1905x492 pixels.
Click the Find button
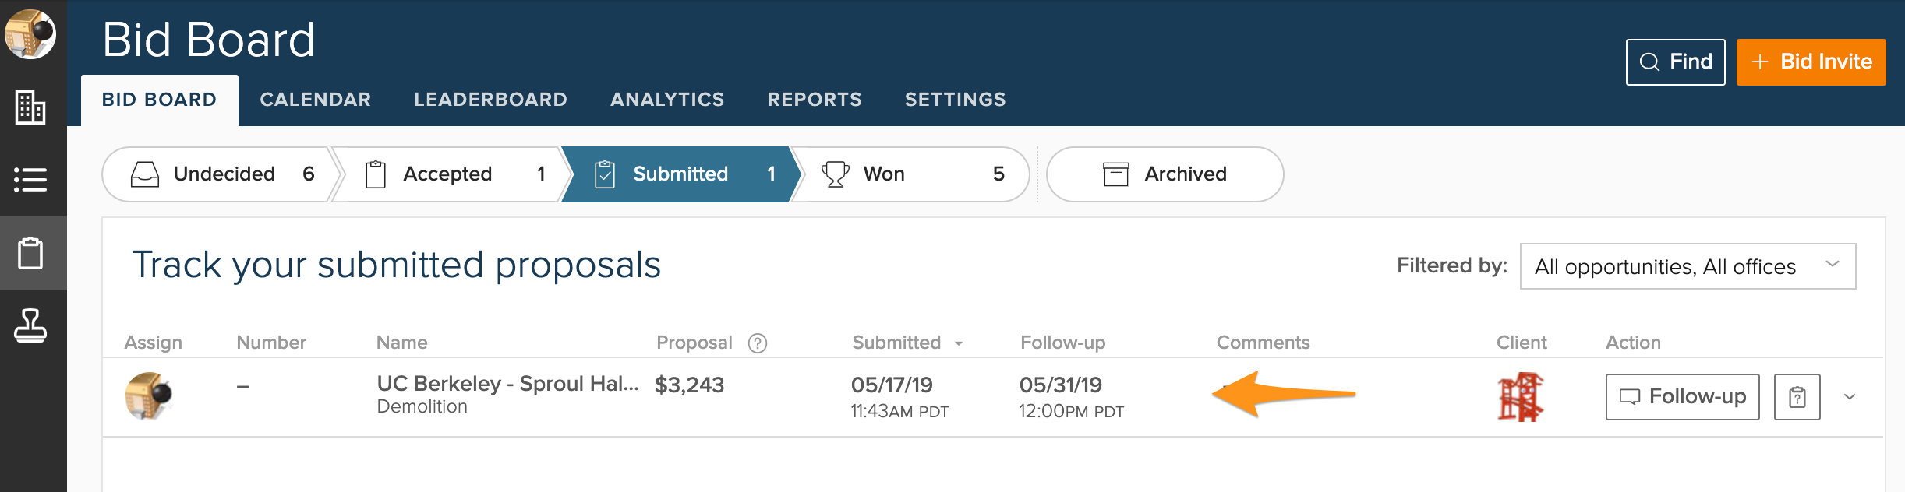pyautogui.click(x=1675, y=61)
